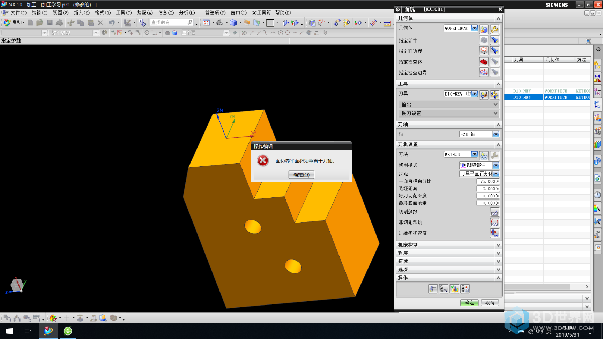Collapse the 刀轨设置 section
This screenshot has width=603, height=339.
tap(449, 144)
